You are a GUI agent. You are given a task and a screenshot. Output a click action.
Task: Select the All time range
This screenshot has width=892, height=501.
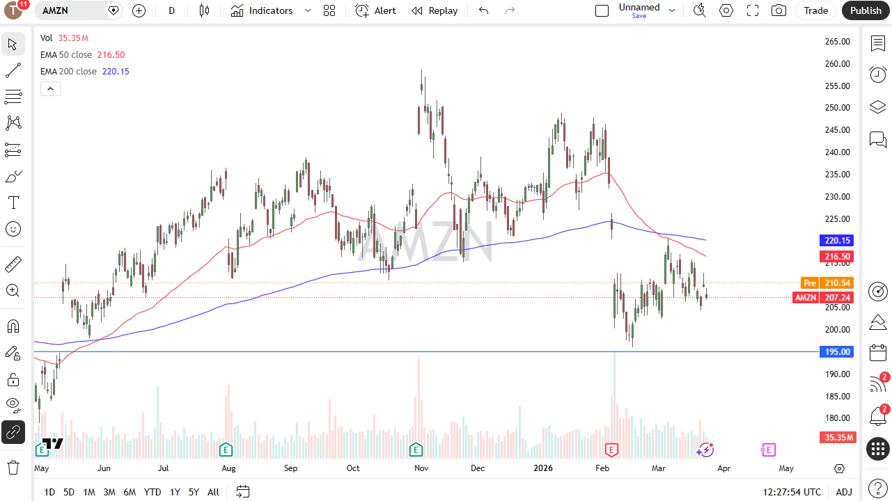(x=213, y=492)
